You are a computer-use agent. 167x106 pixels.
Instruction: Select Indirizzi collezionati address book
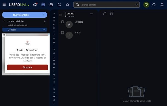18,25
